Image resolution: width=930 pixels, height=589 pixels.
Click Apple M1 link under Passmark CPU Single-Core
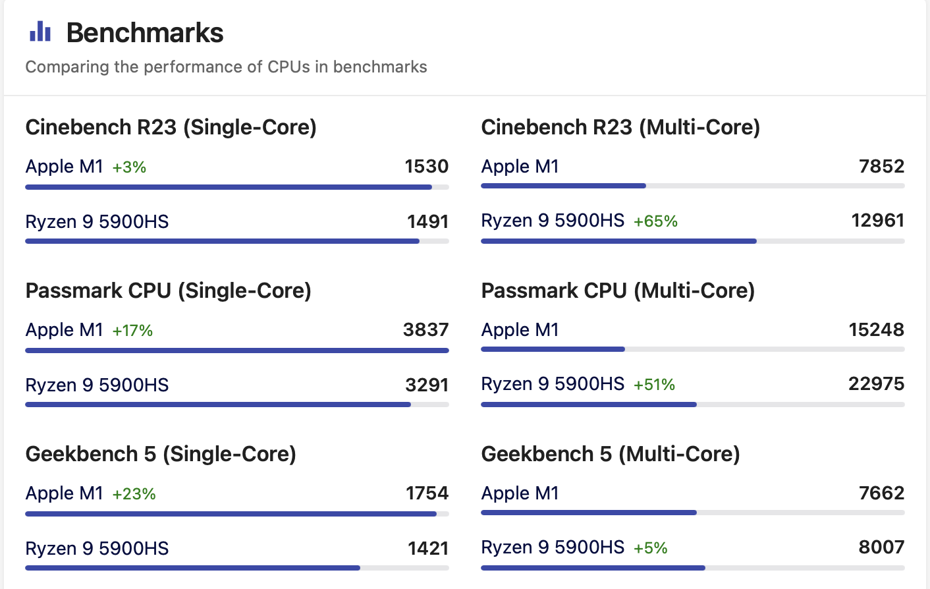click(64, 330)
